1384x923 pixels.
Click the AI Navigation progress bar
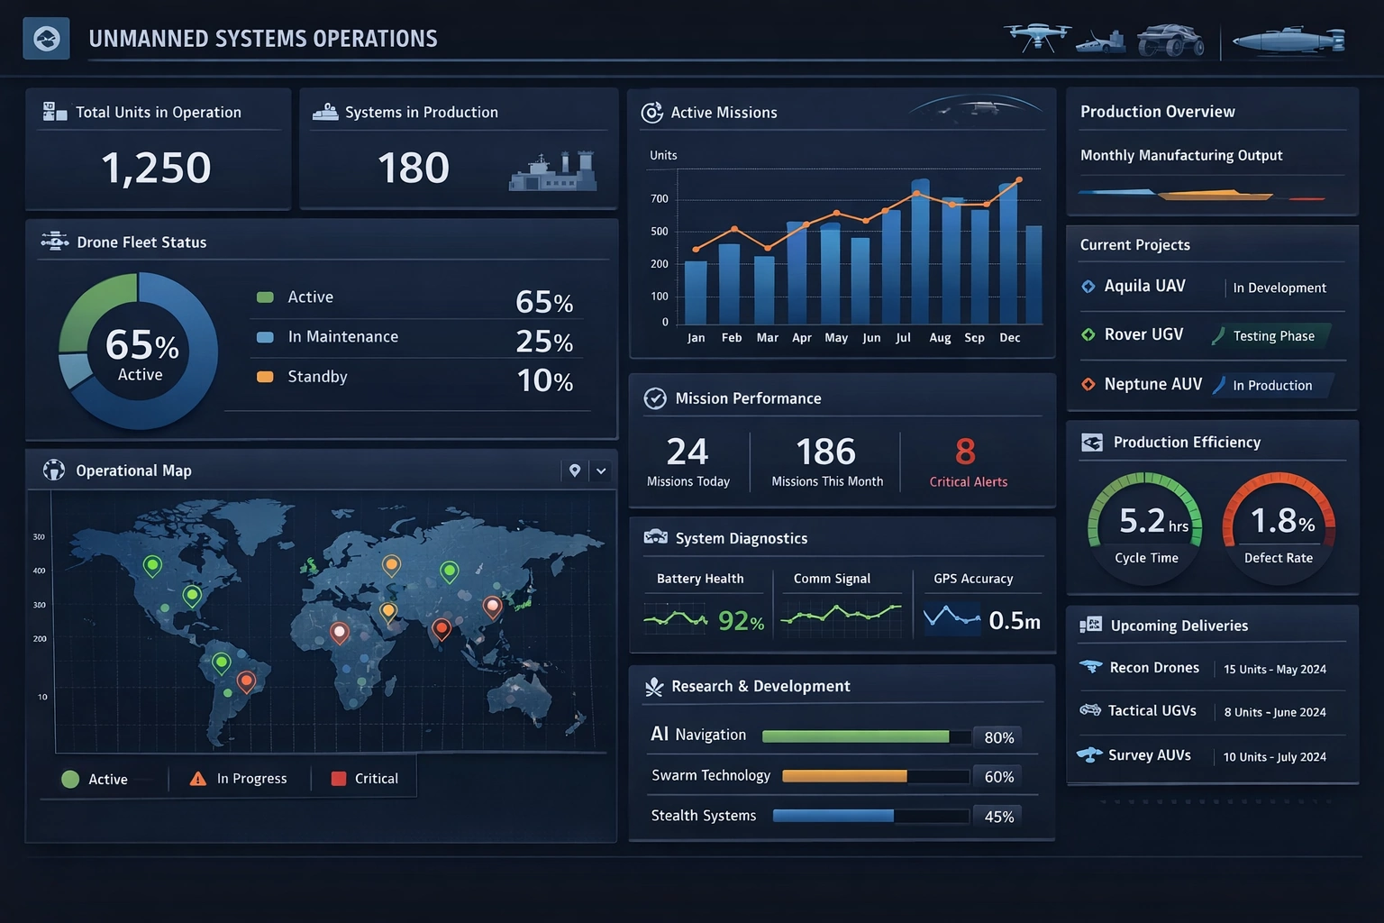tap(863, 736)
